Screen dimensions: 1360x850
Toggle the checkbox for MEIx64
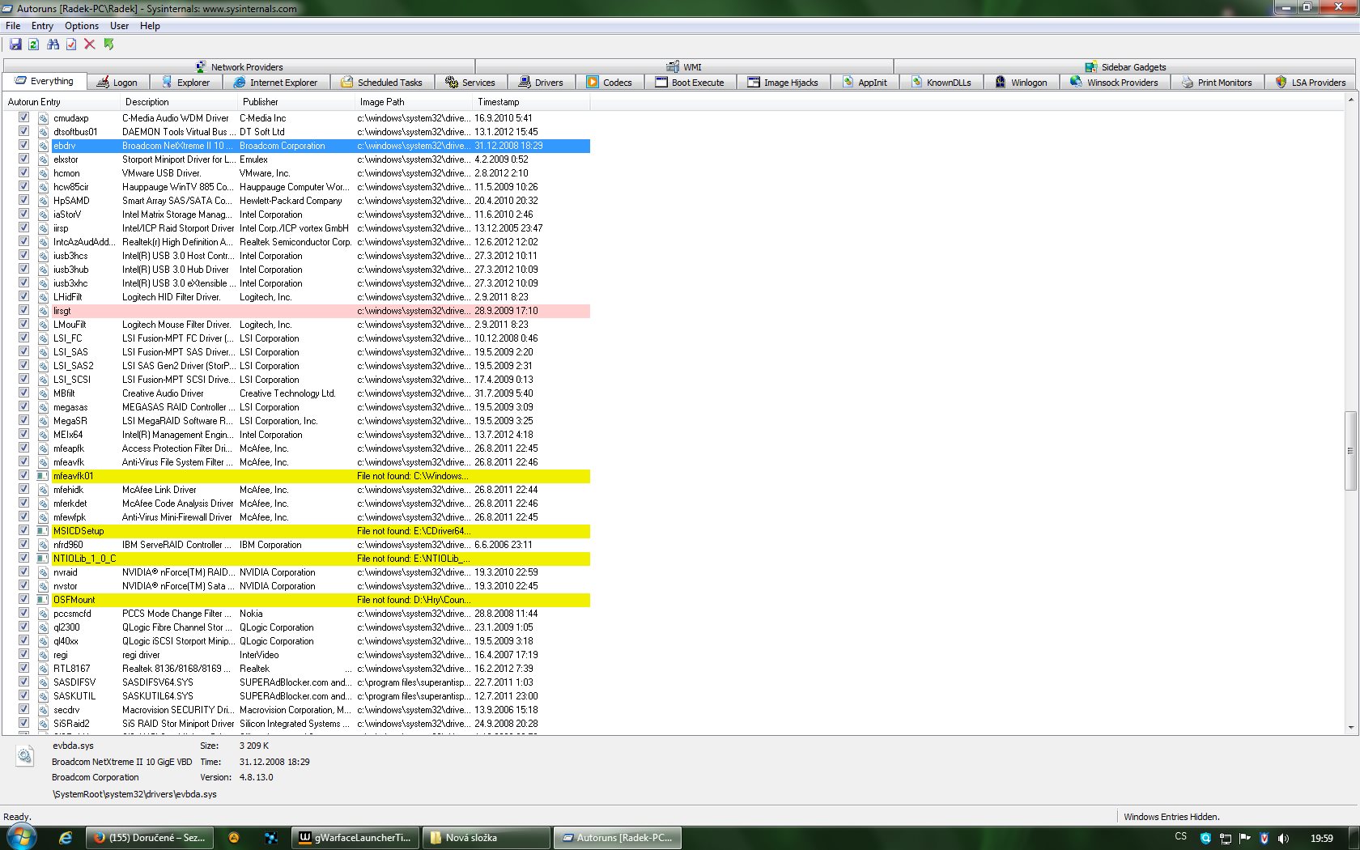(x=23, y=434)
